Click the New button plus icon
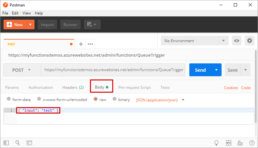The height and width of the screenshot is (148, 258). click(9, 24)
